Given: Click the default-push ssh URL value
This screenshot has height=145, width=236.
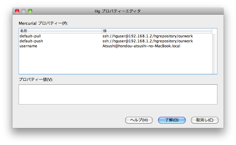Looking at the screenshot, I should pyautogui.click(x=147, y=41).
